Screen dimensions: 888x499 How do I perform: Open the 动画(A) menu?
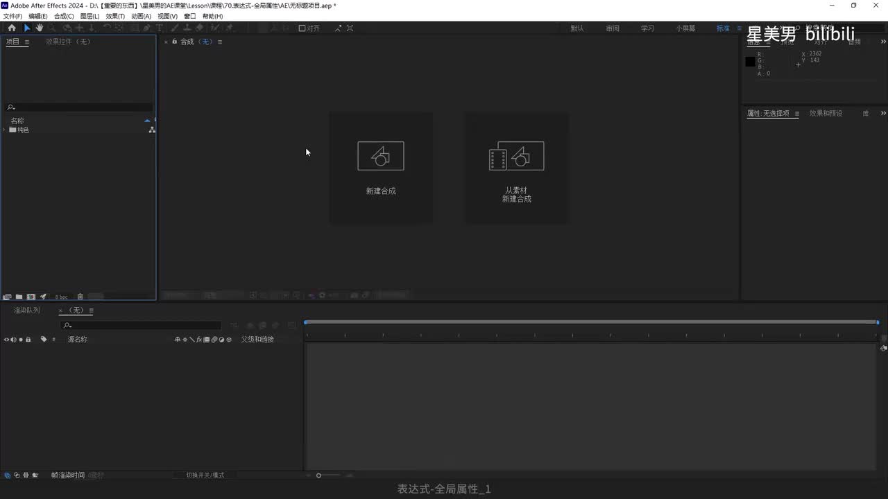tap(141, 16)
